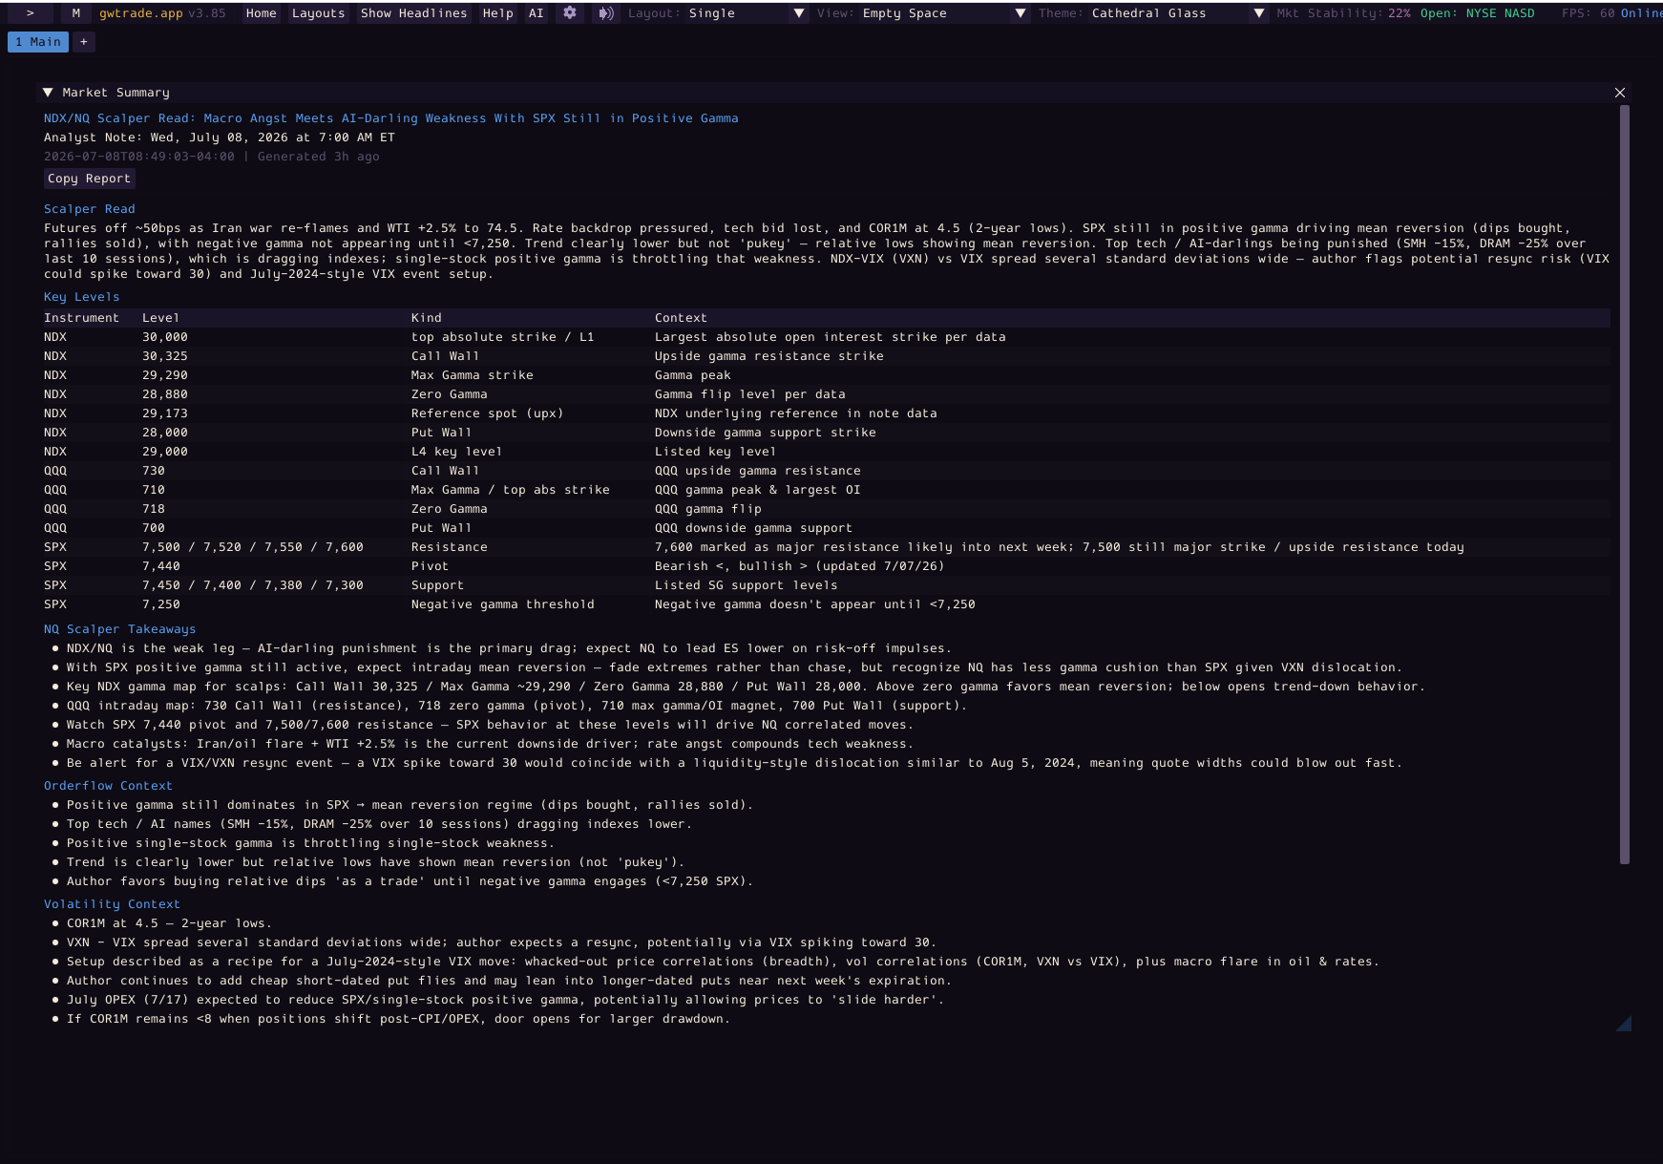Open the Home menu
Screen dimensions: 1663x1164
tap(261, 13)
